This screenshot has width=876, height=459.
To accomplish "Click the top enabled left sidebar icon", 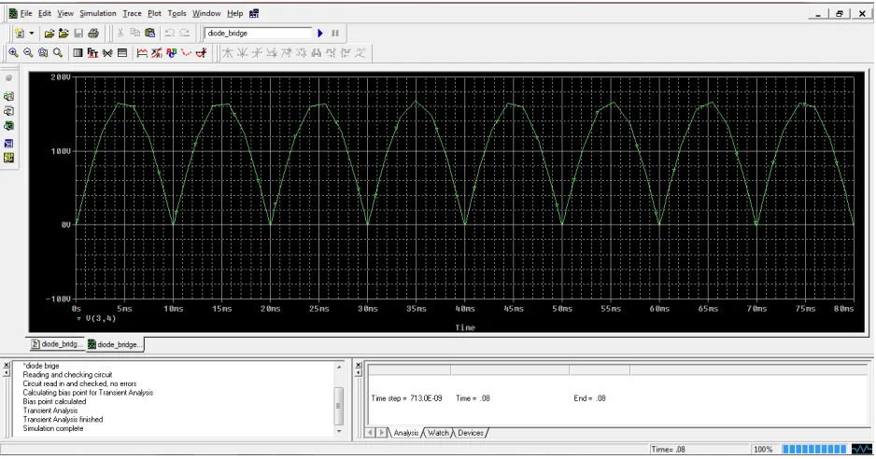I will point(8,97).
